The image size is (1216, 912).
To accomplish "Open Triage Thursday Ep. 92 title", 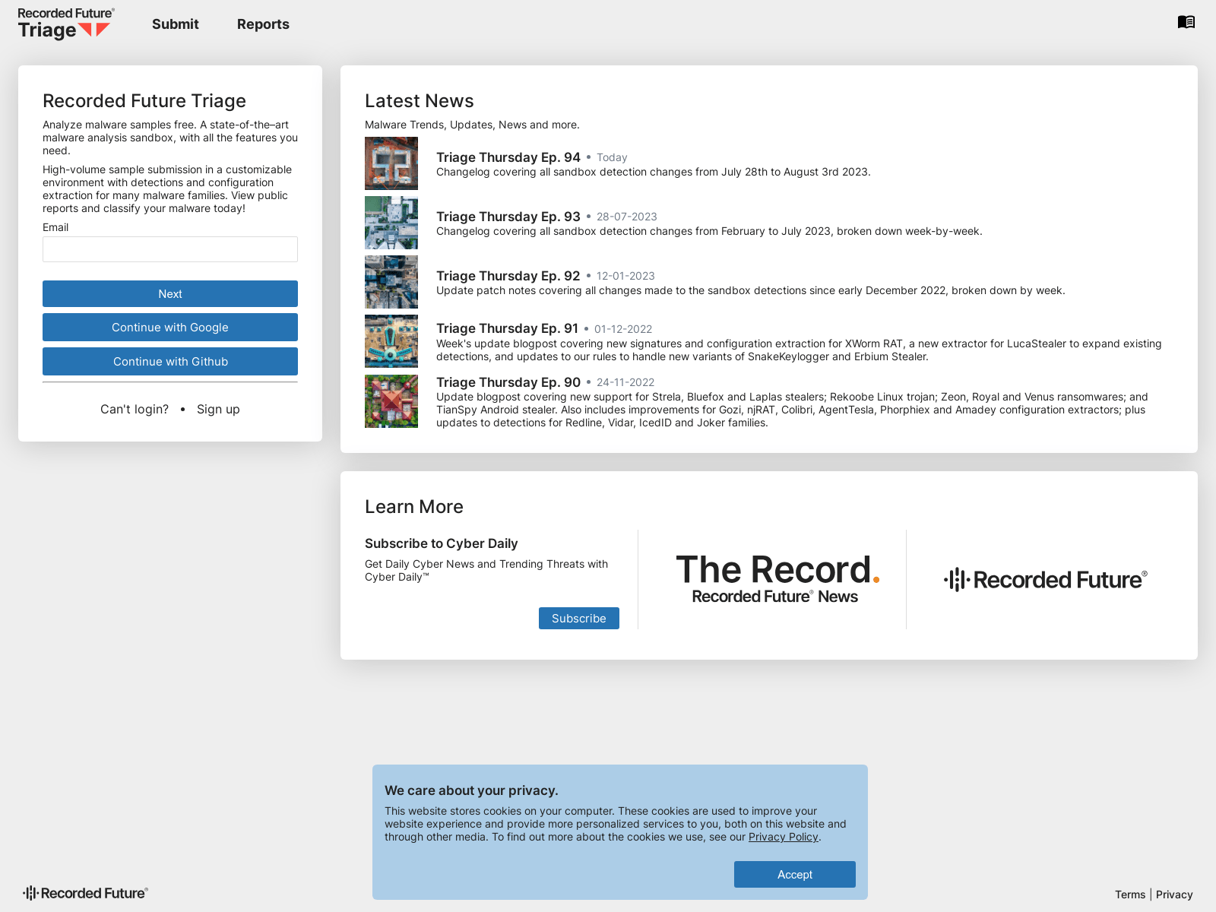I will 508,276.
